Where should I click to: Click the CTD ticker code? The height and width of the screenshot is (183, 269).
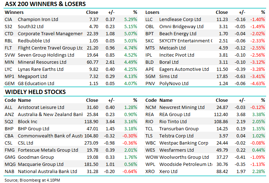point(9,33)
